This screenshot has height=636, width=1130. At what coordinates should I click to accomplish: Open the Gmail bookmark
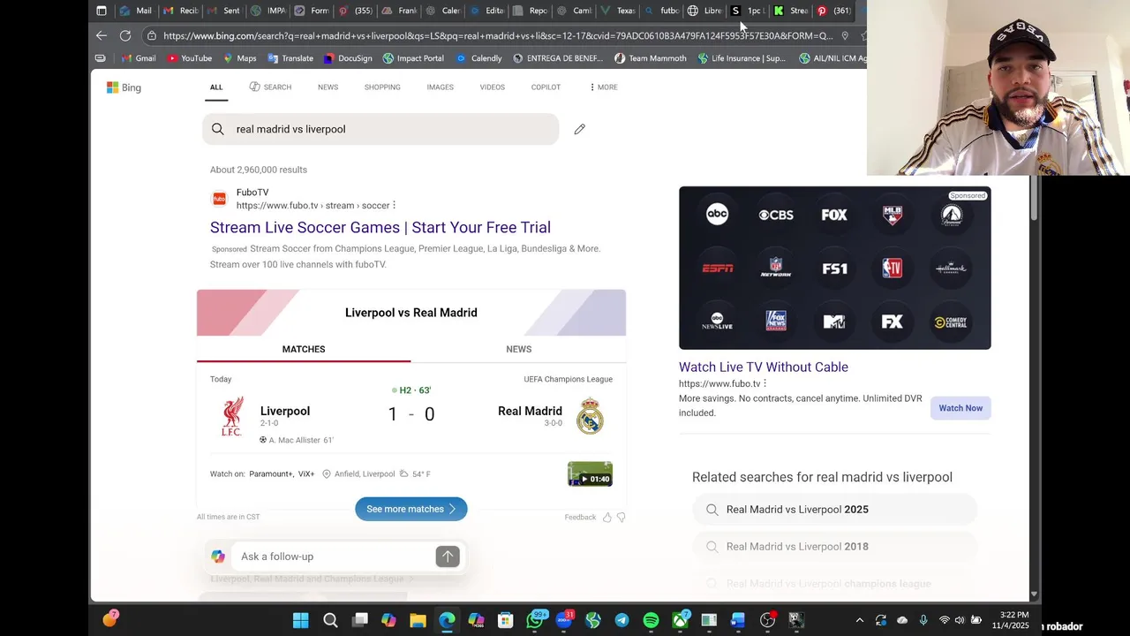click(139, 58)
